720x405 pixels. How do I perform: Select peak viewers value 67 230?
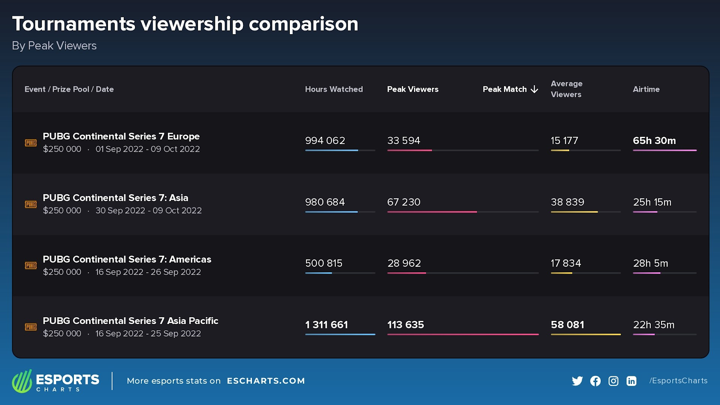[x=404, y=202]
